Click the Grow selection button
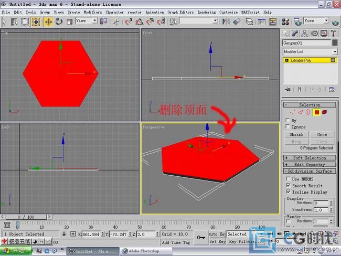 [322, 134]
